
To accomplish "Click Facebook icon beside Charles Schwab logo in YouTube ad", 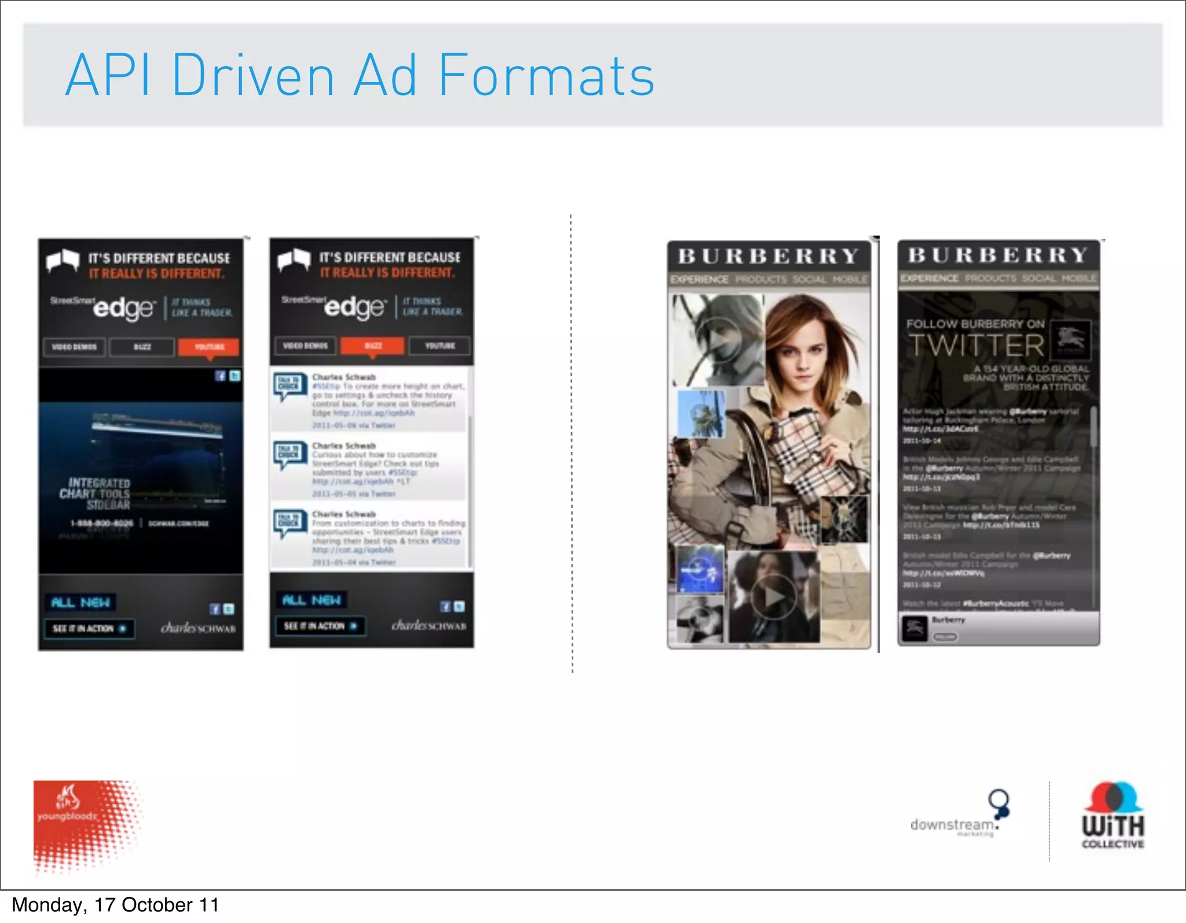I will click(215, 609).
